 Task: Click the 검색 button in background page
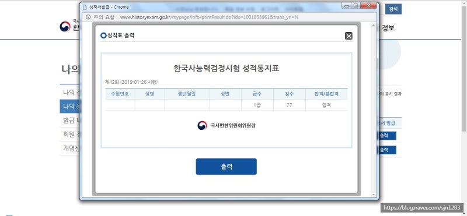point(393,9)
